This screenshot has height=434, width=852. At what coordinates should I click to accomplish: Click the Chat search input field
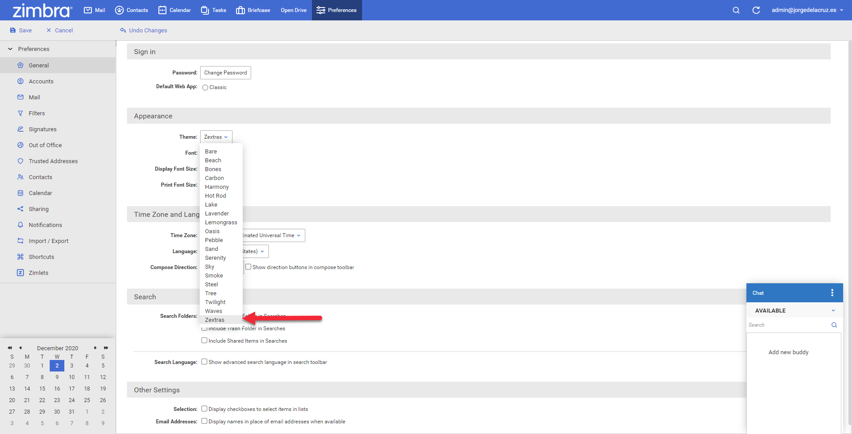pyautogui.click(x=788, y=325)
